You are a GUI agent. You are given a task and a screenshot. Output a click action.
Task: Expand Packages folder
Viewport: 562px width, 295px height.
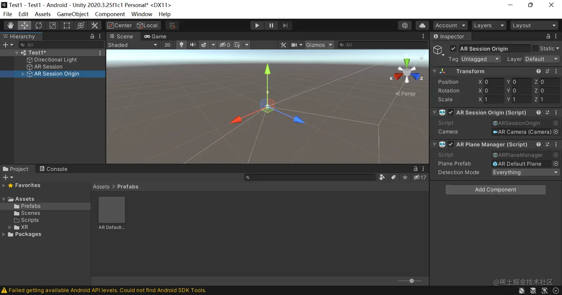click(x=4, y=234)
